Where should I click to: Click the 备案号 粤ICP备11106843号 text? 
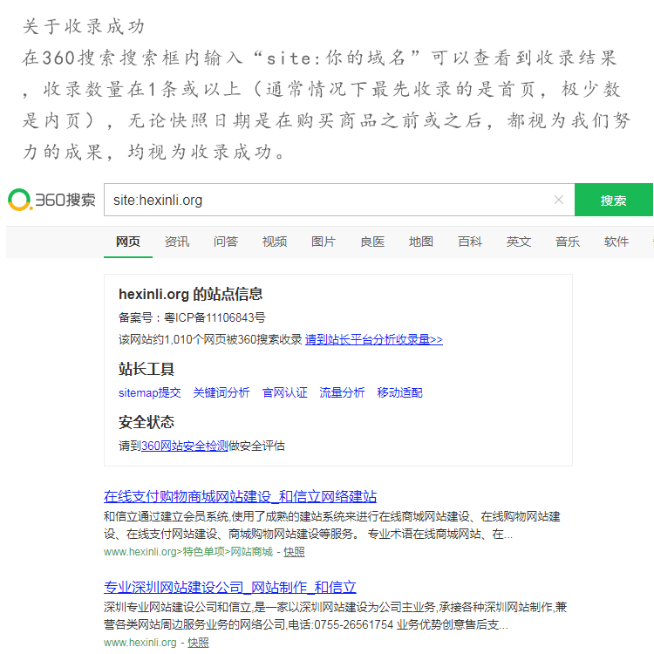click(x=192, y=317)
